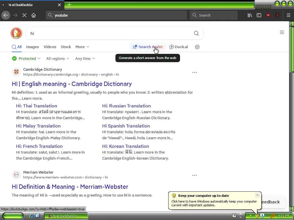Click the security shield tray icon

pyautogui.click(x=257, y=216)
